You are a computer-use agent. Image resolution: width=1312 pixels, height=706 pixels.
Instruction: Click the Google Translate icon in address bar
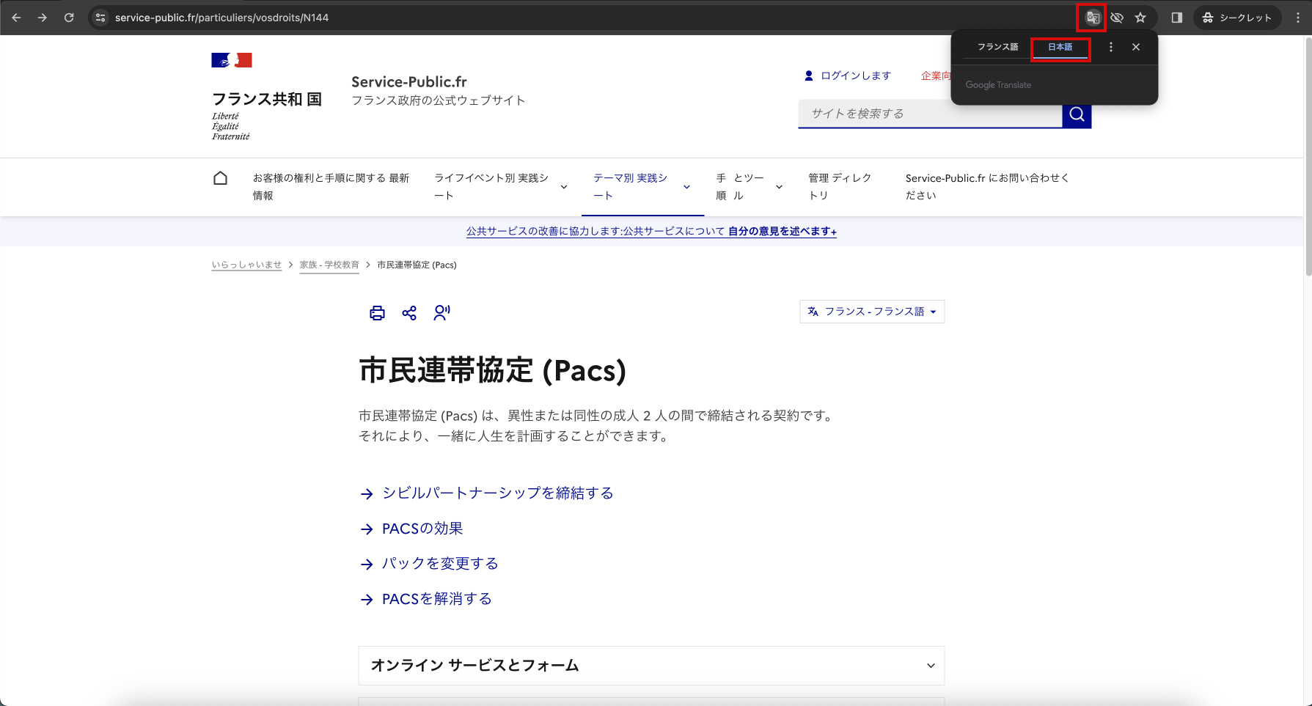(x=1093, y=18)
